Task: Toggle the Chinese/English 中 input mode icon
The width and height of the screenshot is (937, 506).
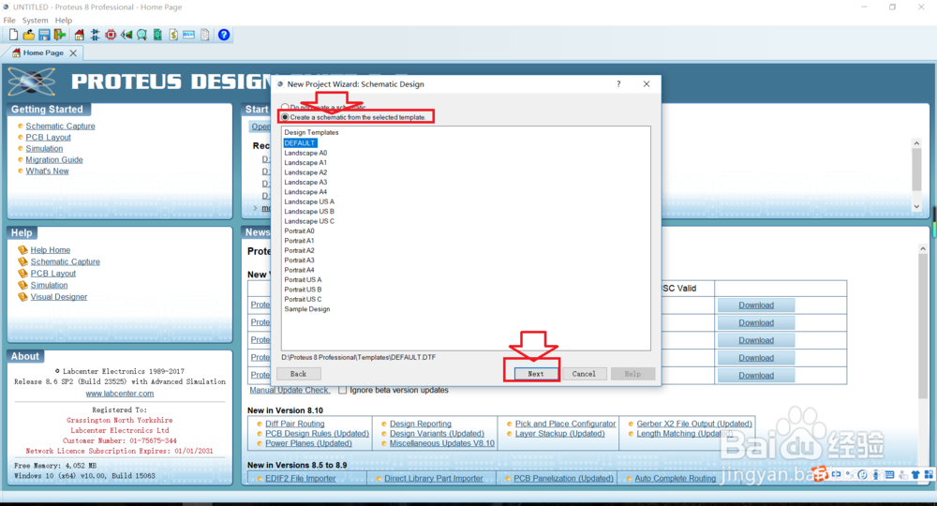Action: coord(836,474)
